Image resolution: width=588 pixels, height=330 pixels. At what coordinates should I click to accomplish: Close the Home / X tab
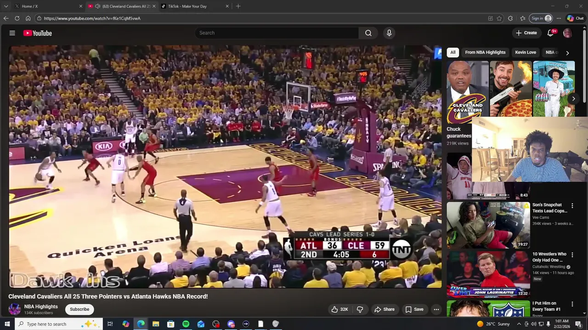81,6
